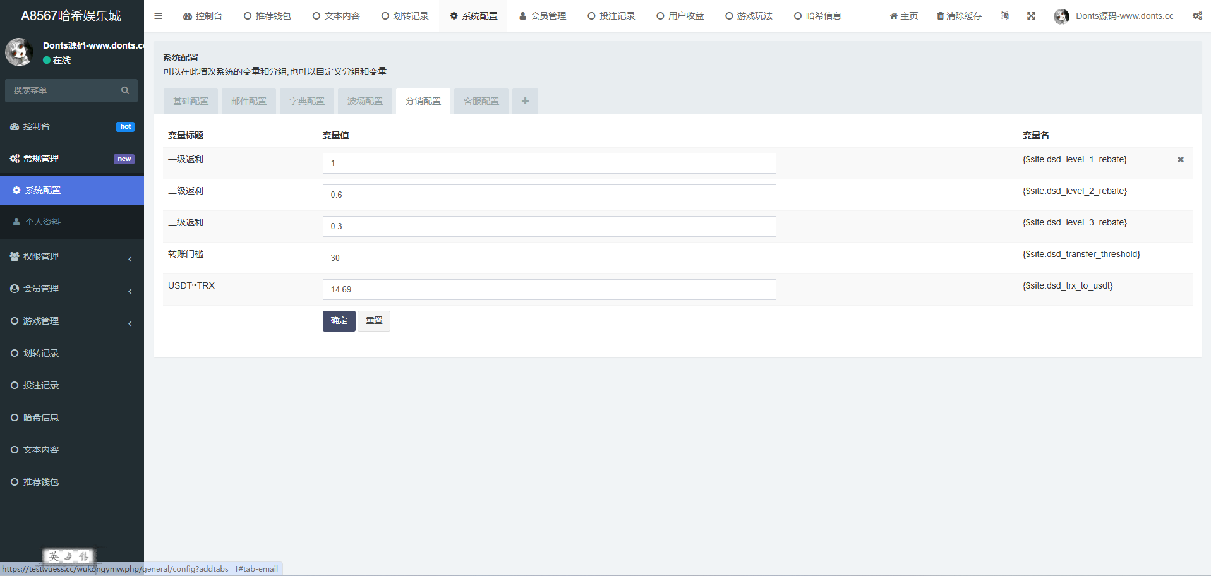Open 文本内容 in the sidebar
Screen dimensions: 1211x576
pos(72,450)
